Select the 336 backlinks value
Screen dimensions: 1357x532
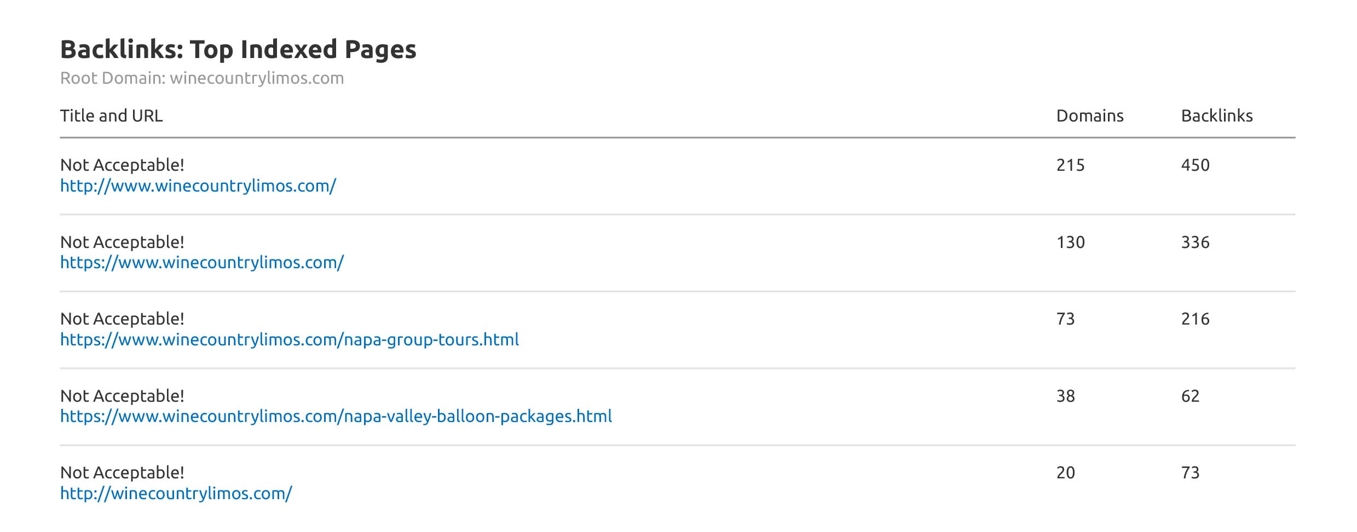[1195, 242]
